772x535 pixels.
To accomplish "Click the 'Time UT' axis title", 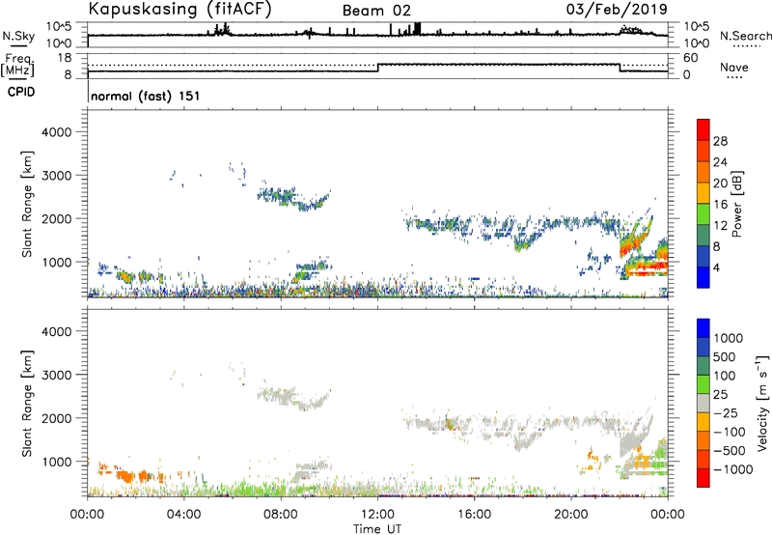I will 377,528.
